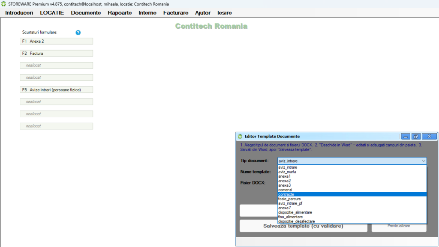Click the partially hidden button below Fisier DOCX

[259, 211]
